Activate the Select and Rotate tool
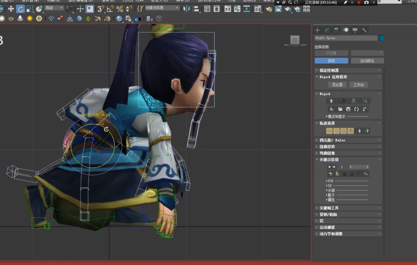This screenshot has height=265, width=417. tap(20, 9)
